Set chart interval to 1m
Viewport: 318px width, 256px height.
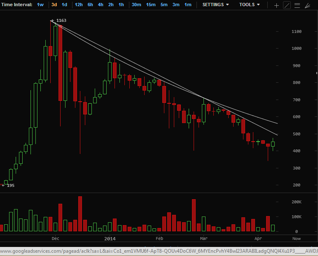(188, 5)
